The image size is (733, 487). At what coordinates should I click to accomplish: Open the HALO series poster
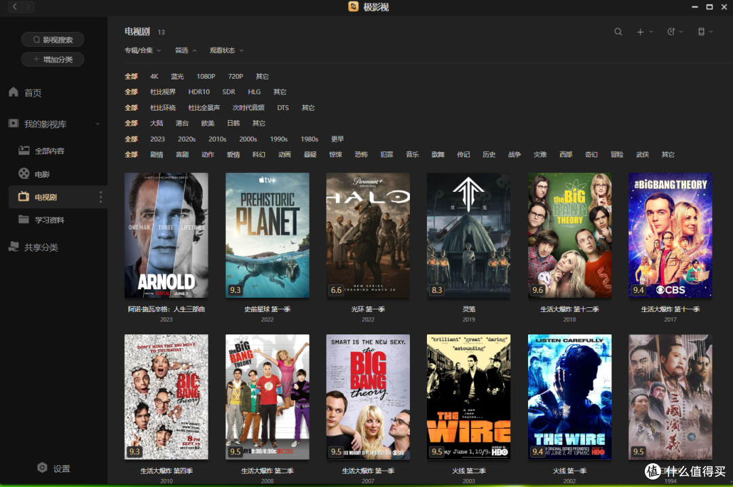point(368,235)
